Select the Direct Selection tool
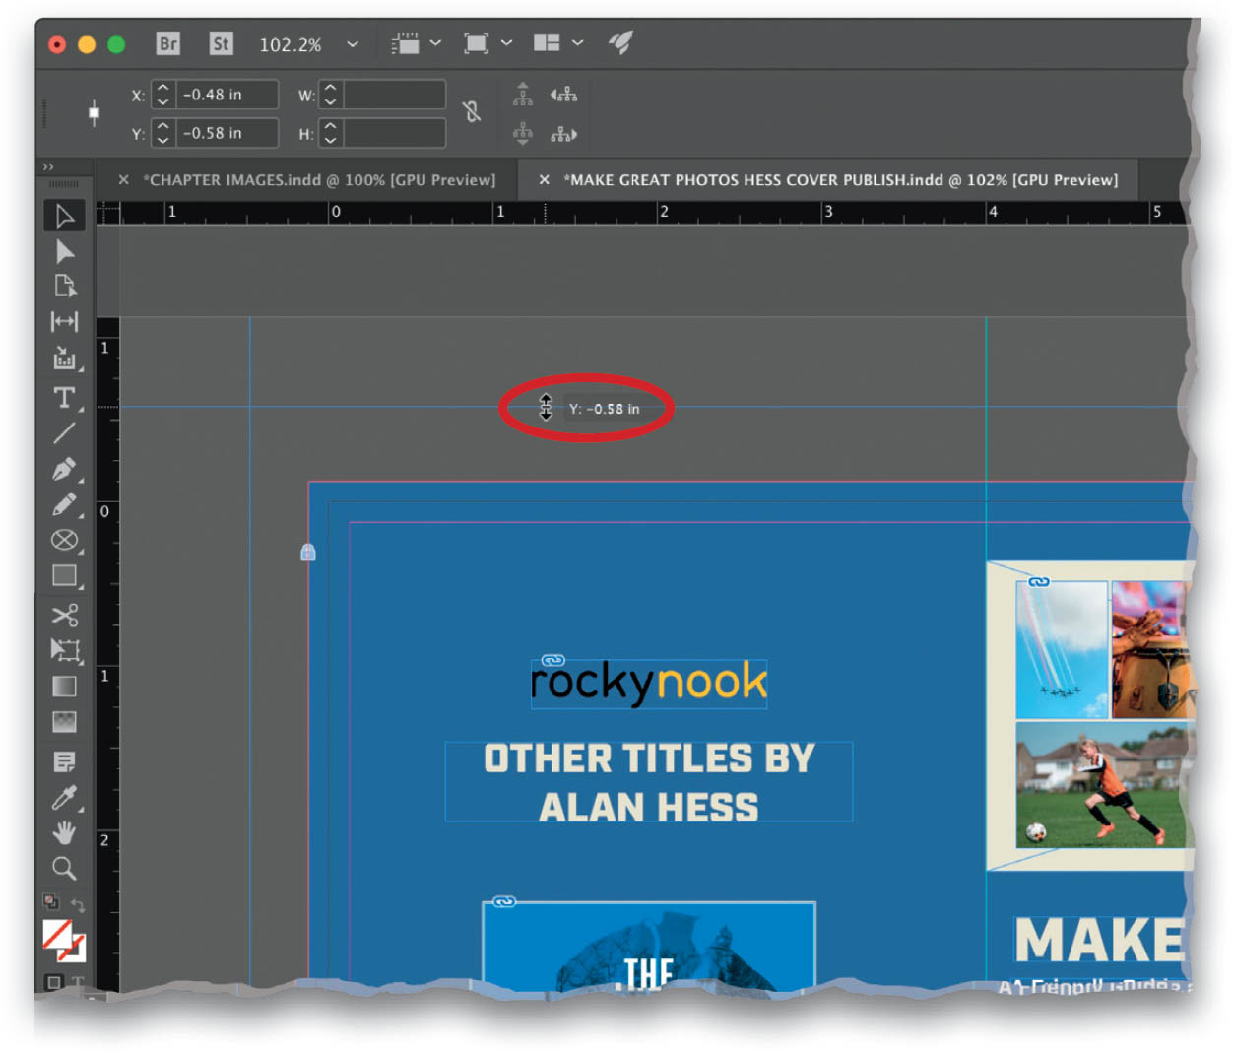 [64, 251]
